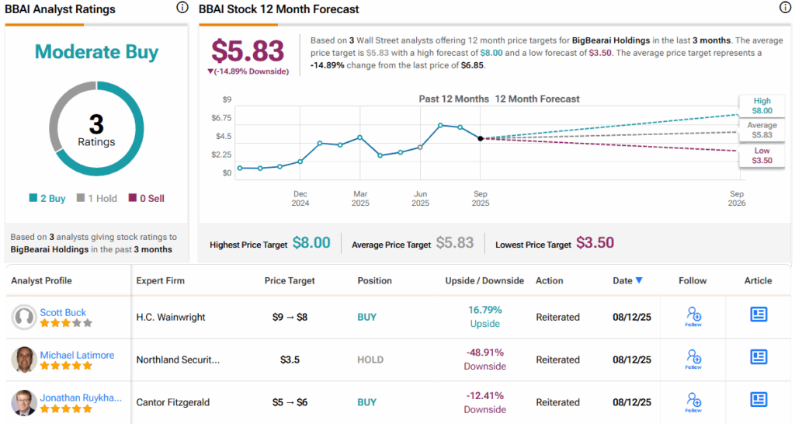Click the Upside / Downside column header

click(484, 280)
